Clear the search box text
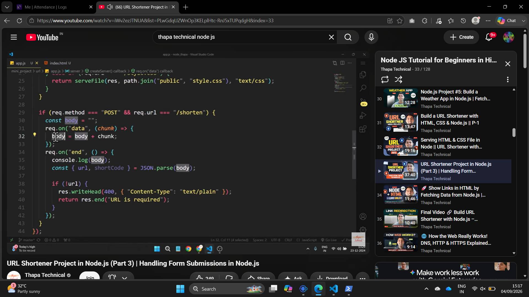The width and height of the screenshot is (529, 297). pos(331,37)
